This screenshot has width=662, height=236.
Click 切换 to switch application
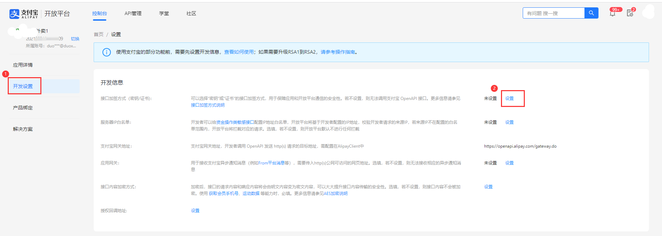[75, 39]
